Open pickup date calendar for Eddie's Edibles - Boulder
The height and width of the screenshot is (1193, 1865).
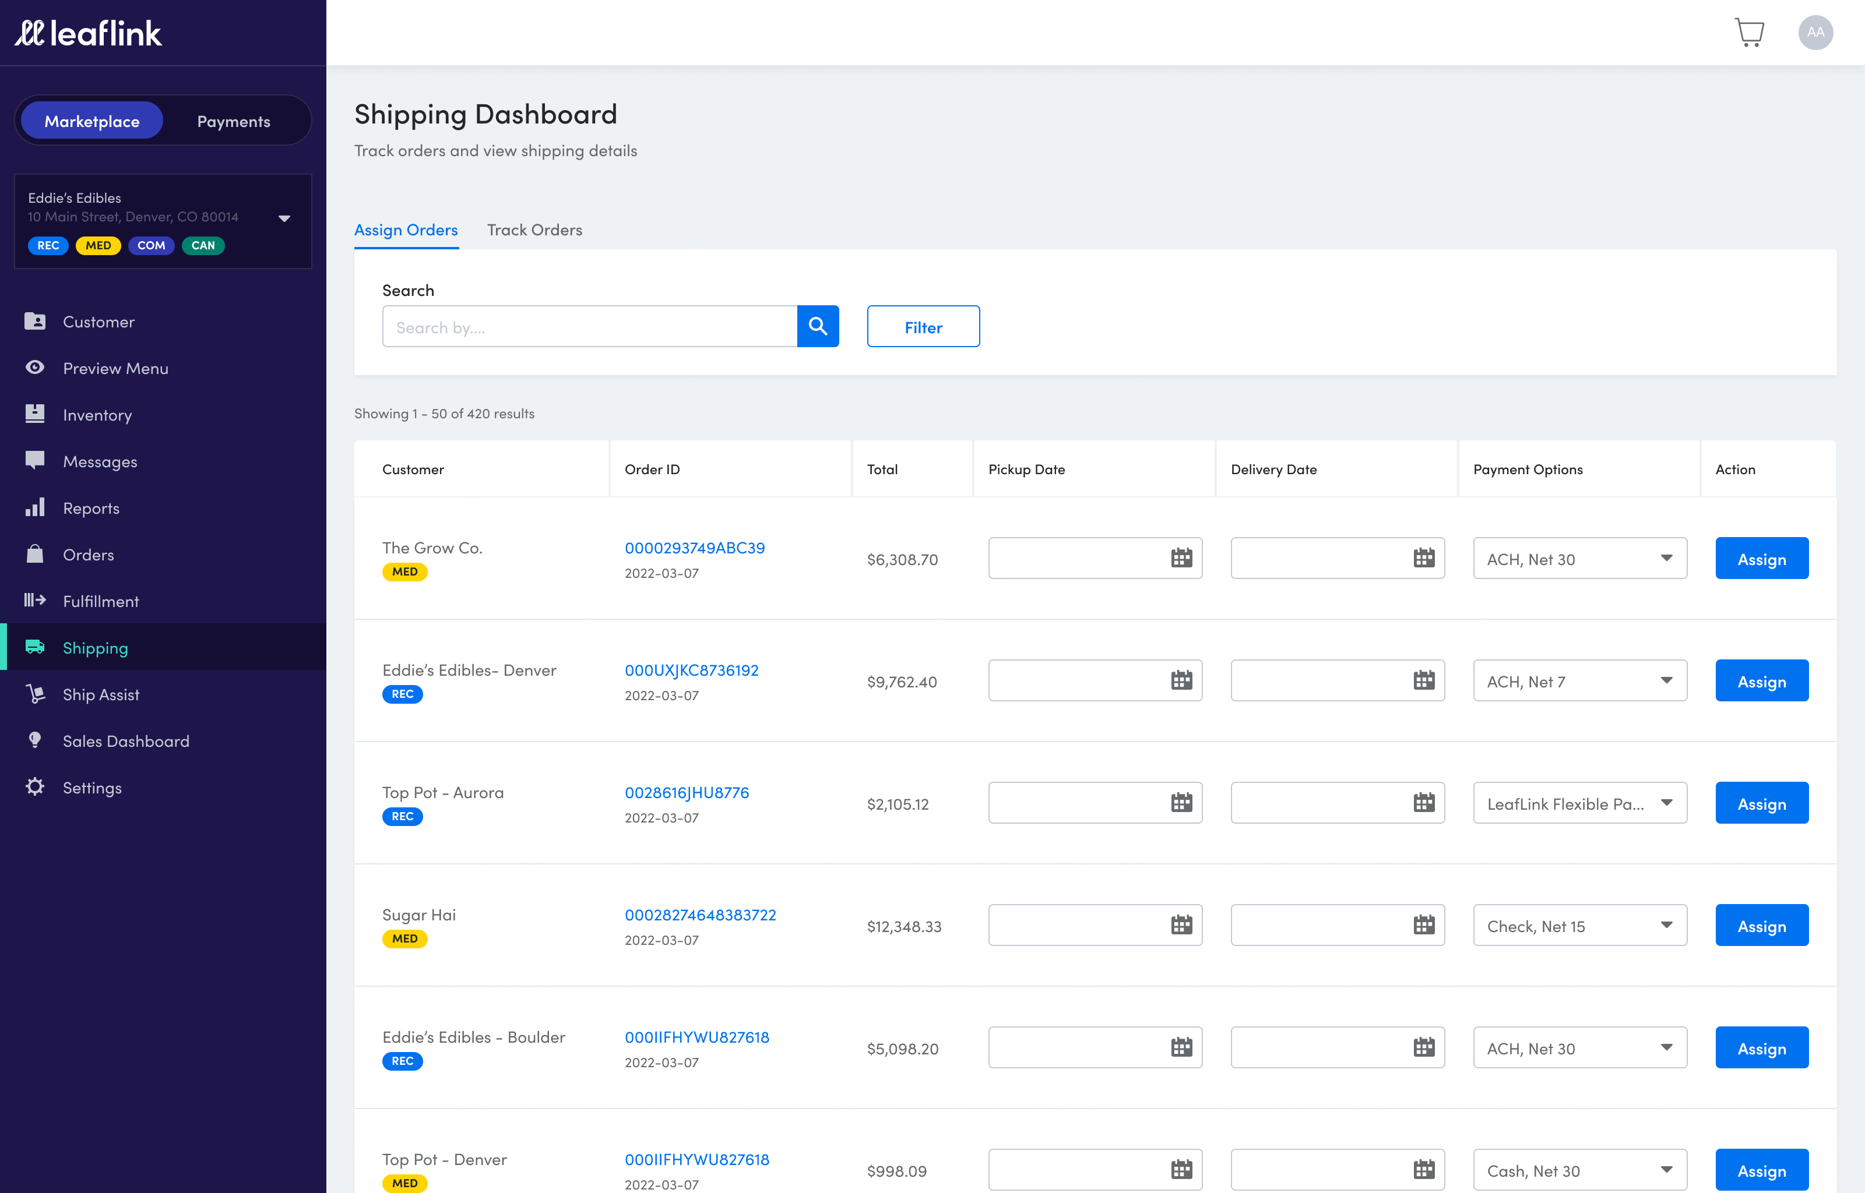coord(1181,1047)
